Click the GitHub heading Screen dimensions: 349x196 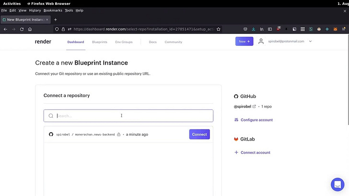(x=248, y=97)
